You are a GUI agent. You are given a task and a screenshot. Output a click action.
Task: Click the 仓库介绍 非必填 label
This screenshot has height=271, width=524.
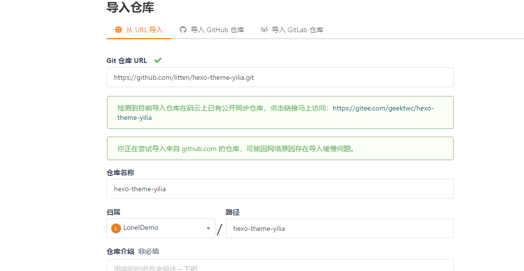tap(132, 251)
